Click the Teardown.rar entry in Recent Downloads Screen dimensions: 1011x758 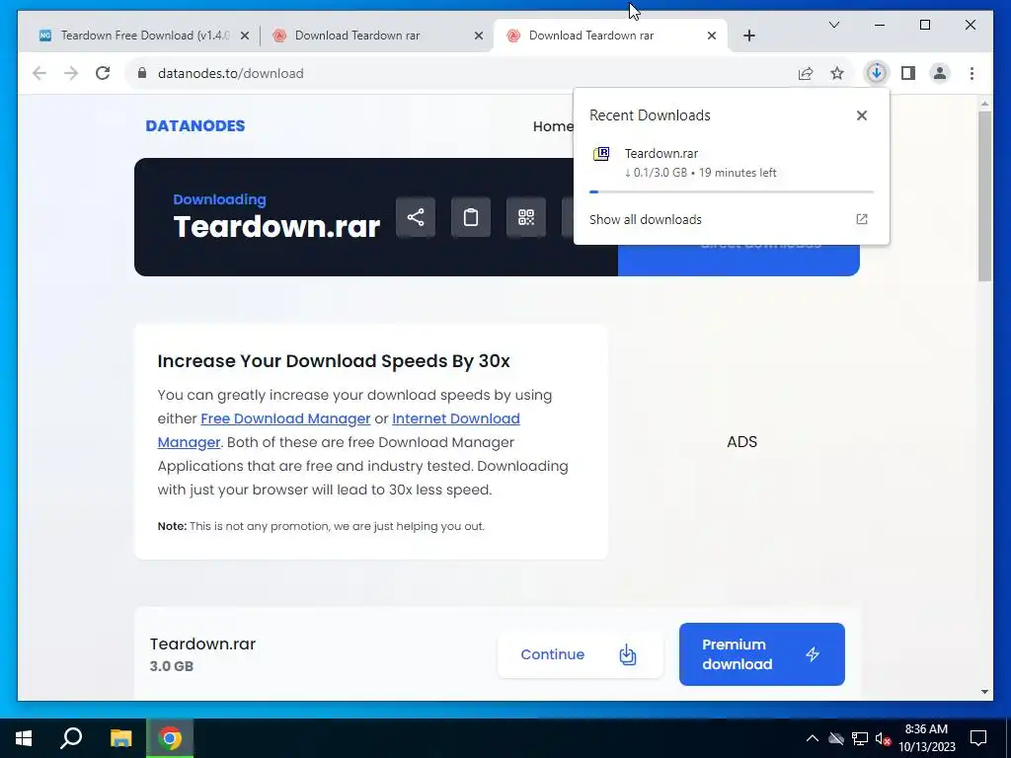[x=732, y=163]
